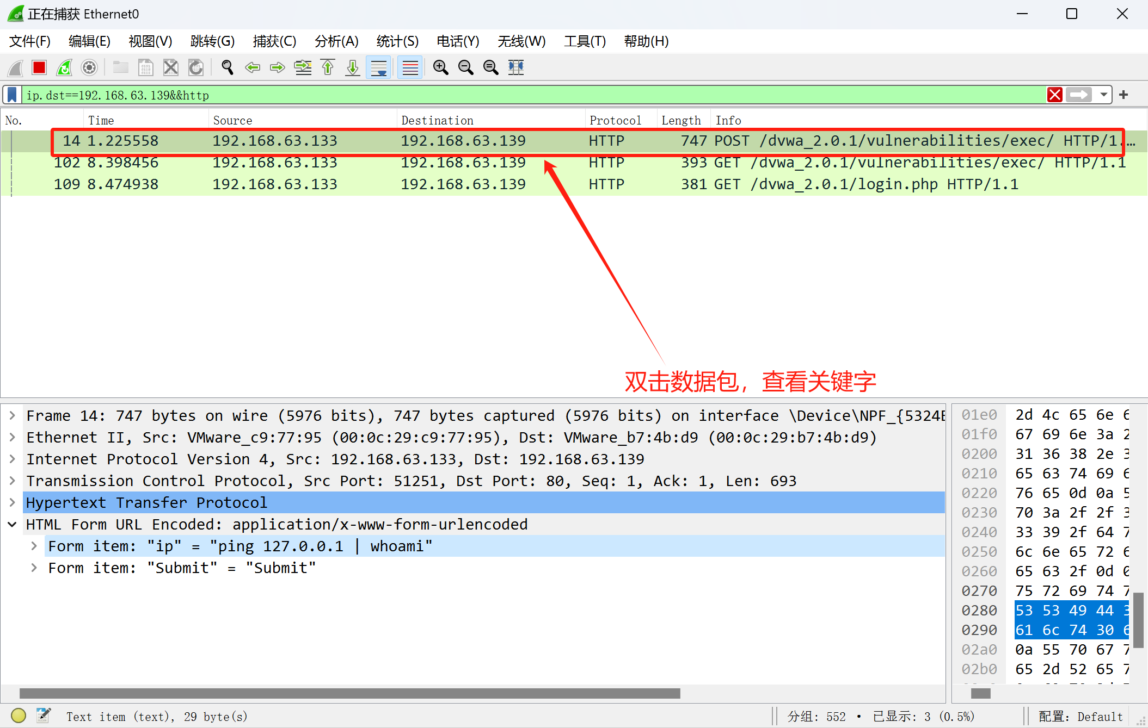
Task: Open a capture file folder icon
Action: click(x=120, y=67)
